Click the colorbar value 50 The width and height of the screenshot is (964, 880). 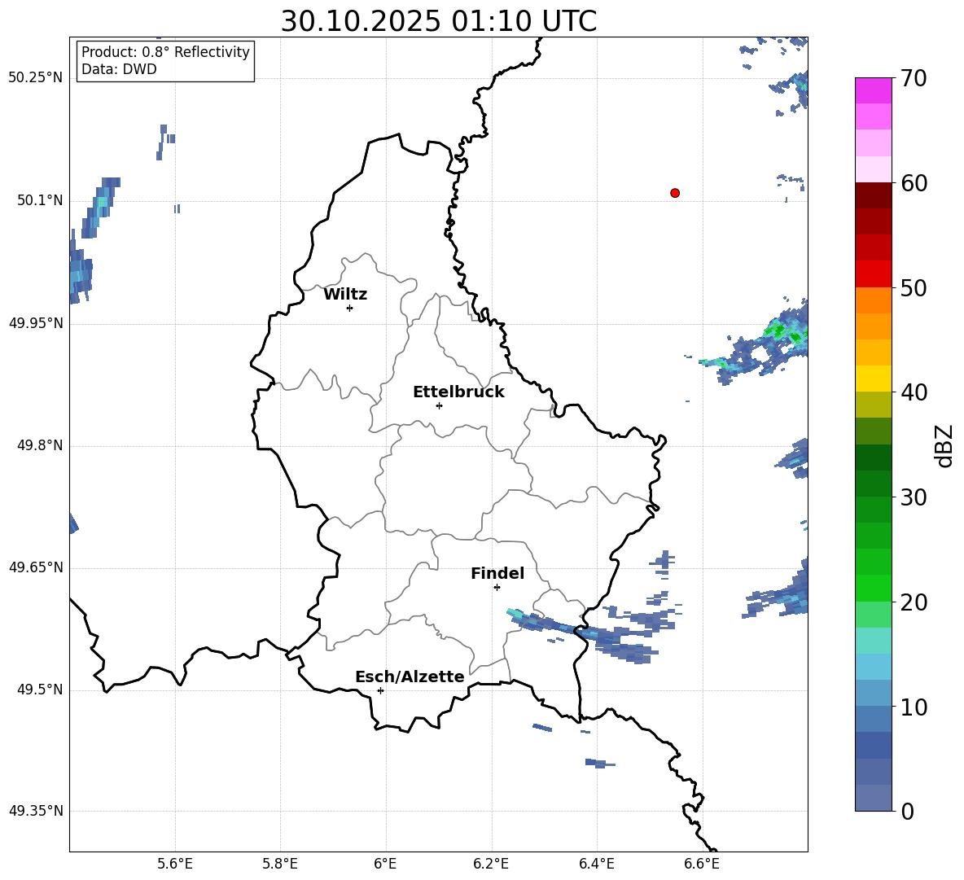(x=914, y=287)
